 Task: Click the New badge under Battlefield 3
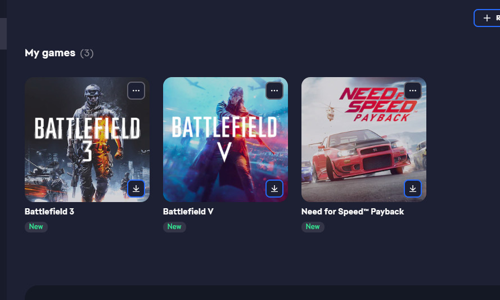[x=36, y=227]
